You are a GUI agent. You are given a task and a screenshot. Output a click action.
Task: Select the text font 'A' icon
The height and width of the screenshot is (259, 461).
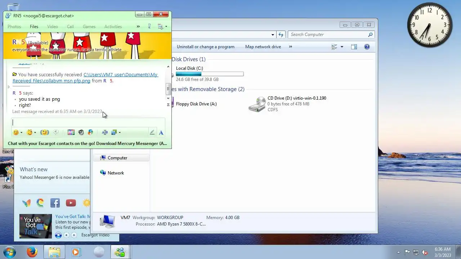pyautogui.click(x=161, y=132)
